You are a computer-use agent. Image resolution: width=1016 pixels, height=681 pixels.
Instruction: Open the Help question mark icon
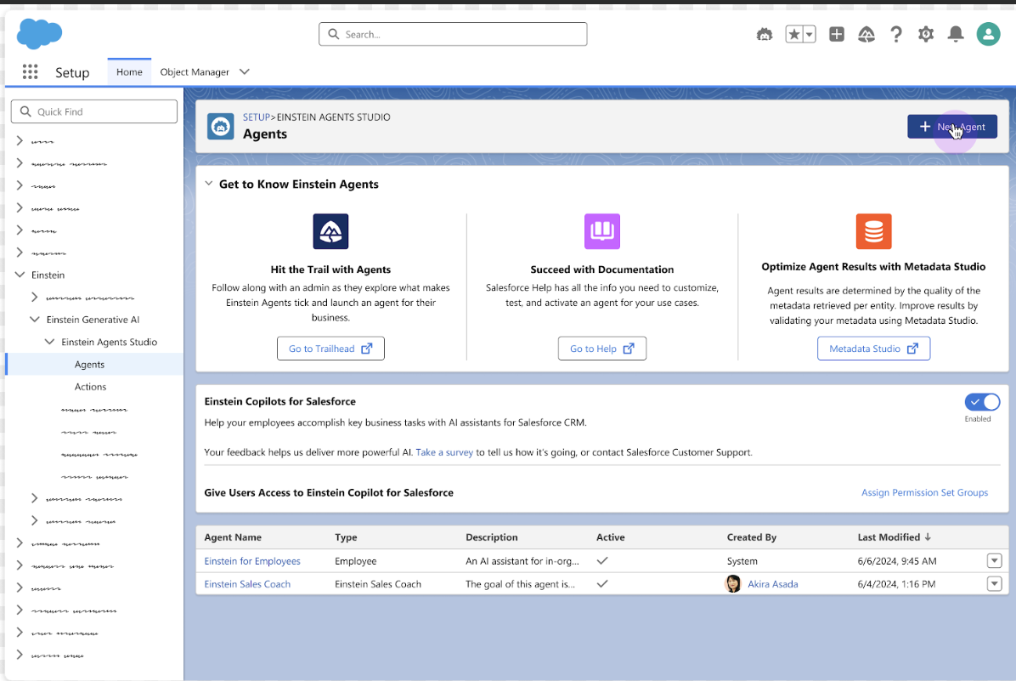pos(896,34)
